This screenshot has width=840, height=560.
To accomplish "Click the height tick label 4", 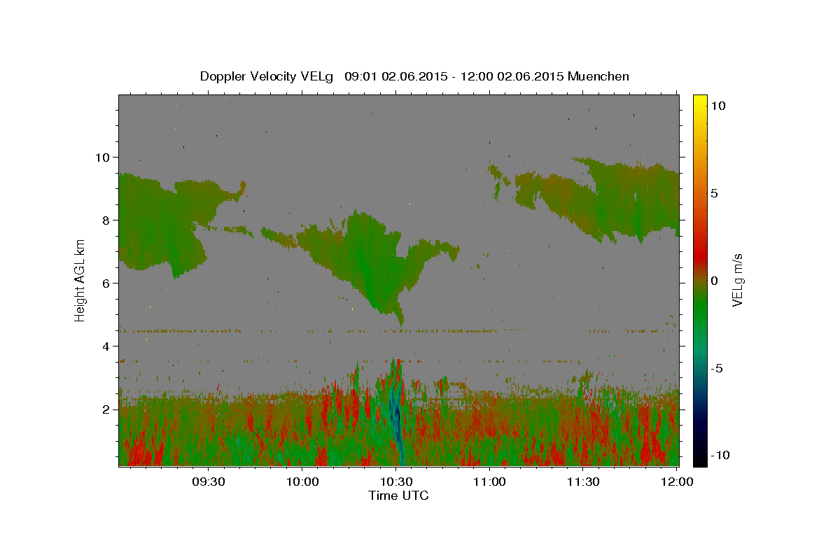I will (108, 346).
